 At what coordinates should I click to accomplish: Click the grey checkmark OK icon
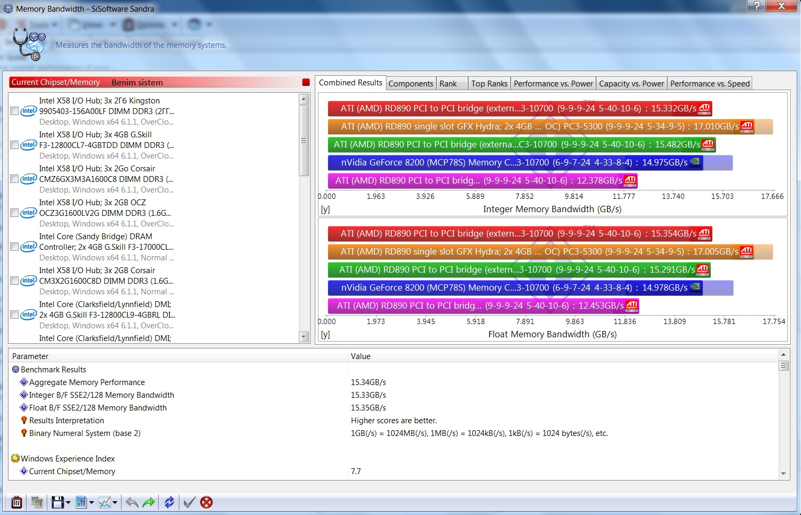tap(189, 502)
